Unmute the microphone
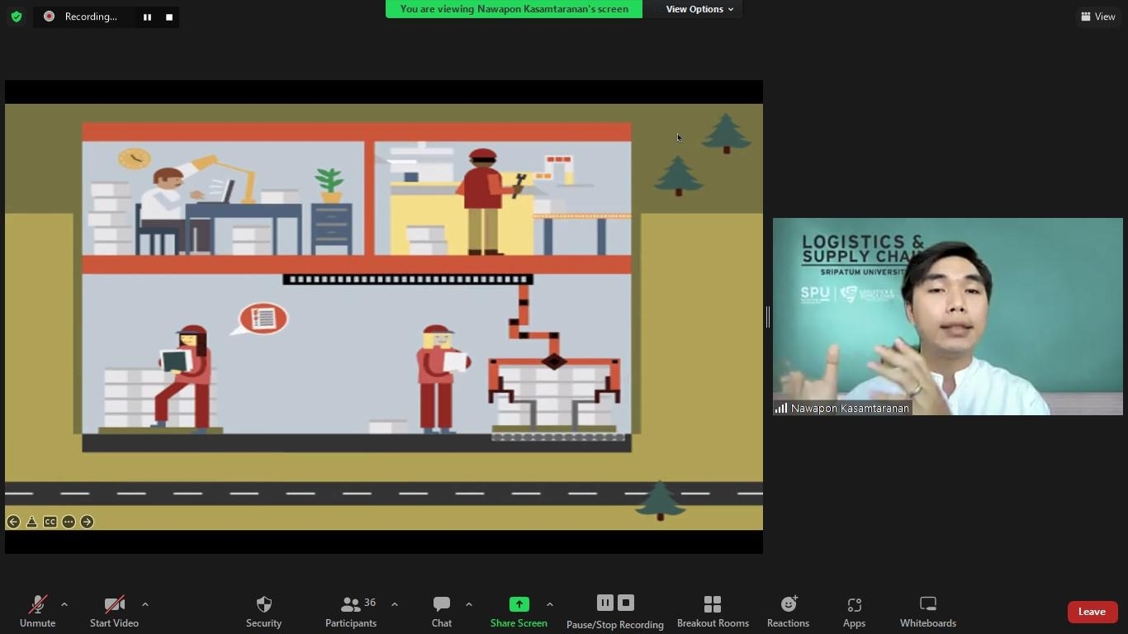1128x634 pixels. 37,604
